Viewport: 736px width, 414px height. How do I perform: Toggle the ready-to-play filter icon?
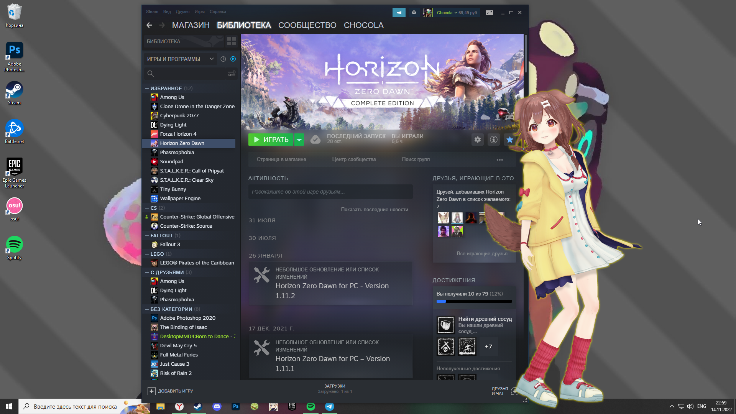coord(233,59)
